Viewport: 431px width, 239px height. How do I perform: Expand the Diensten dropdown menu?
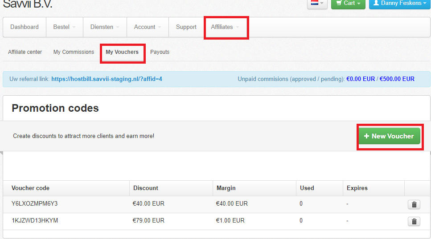click(x=105, y=27)
